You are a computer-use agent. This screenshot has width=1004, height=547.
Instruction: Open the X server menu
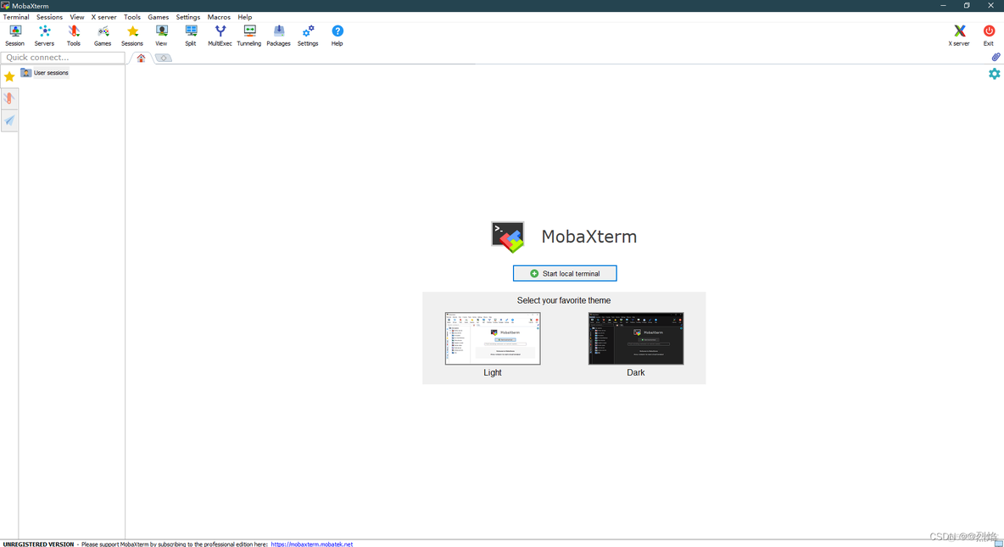(x=103, y=17)
